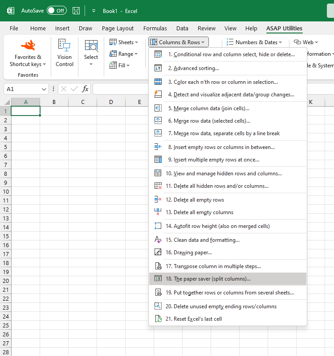The height and width of the screenshot is (356, 334).
Task: Collapse the Columns & Rows menu
Action: tap(179, 42)
